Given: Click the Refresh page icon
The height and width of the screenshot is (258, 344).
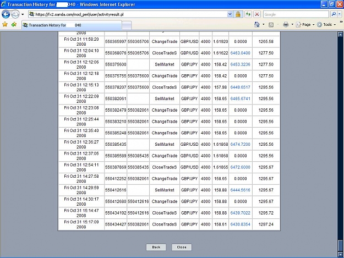Looking at the screenshot, I should pyautogui.click(x=248, y=14).
